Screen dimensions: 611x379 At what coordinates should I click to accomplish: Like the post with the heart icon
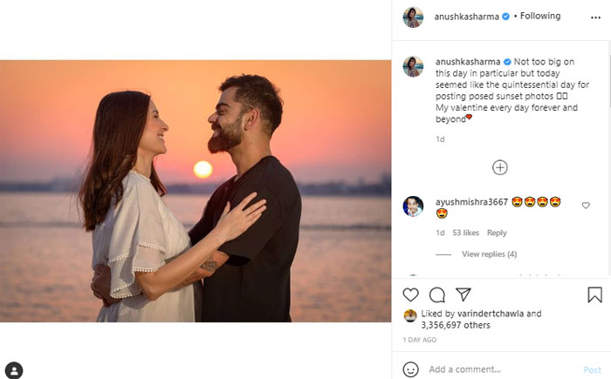(410, 294)
